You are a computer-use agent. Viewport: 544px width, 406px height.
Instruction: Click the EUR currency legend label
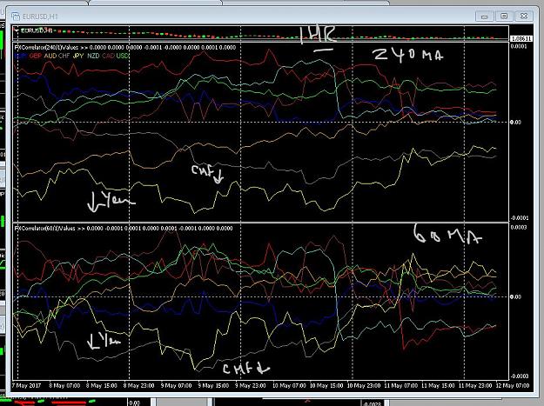pyautogui.click(x=21, y=56)
